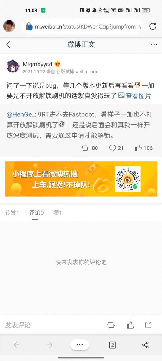Switch to the 赞1 tab
This screenshot has height=361, width=162.
coord(58,213)
